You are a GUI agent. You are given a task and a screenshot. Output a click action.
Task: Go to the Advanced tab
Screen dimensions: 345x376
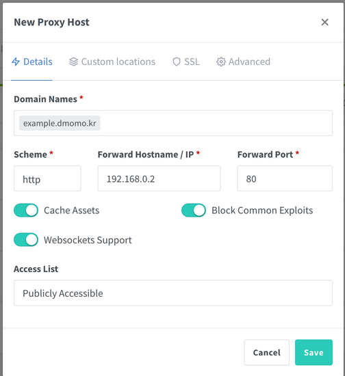click(243, 62)
